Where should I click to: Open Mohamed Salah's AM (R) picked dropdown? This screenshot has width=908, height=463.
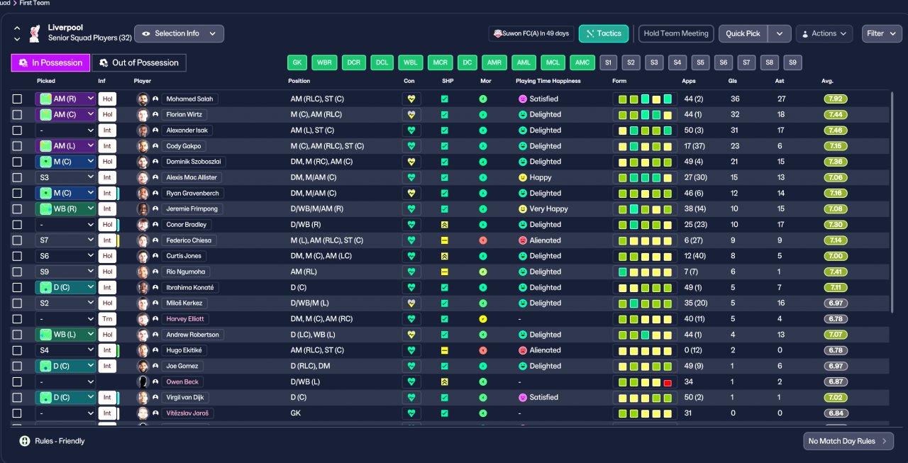point(65,99)
